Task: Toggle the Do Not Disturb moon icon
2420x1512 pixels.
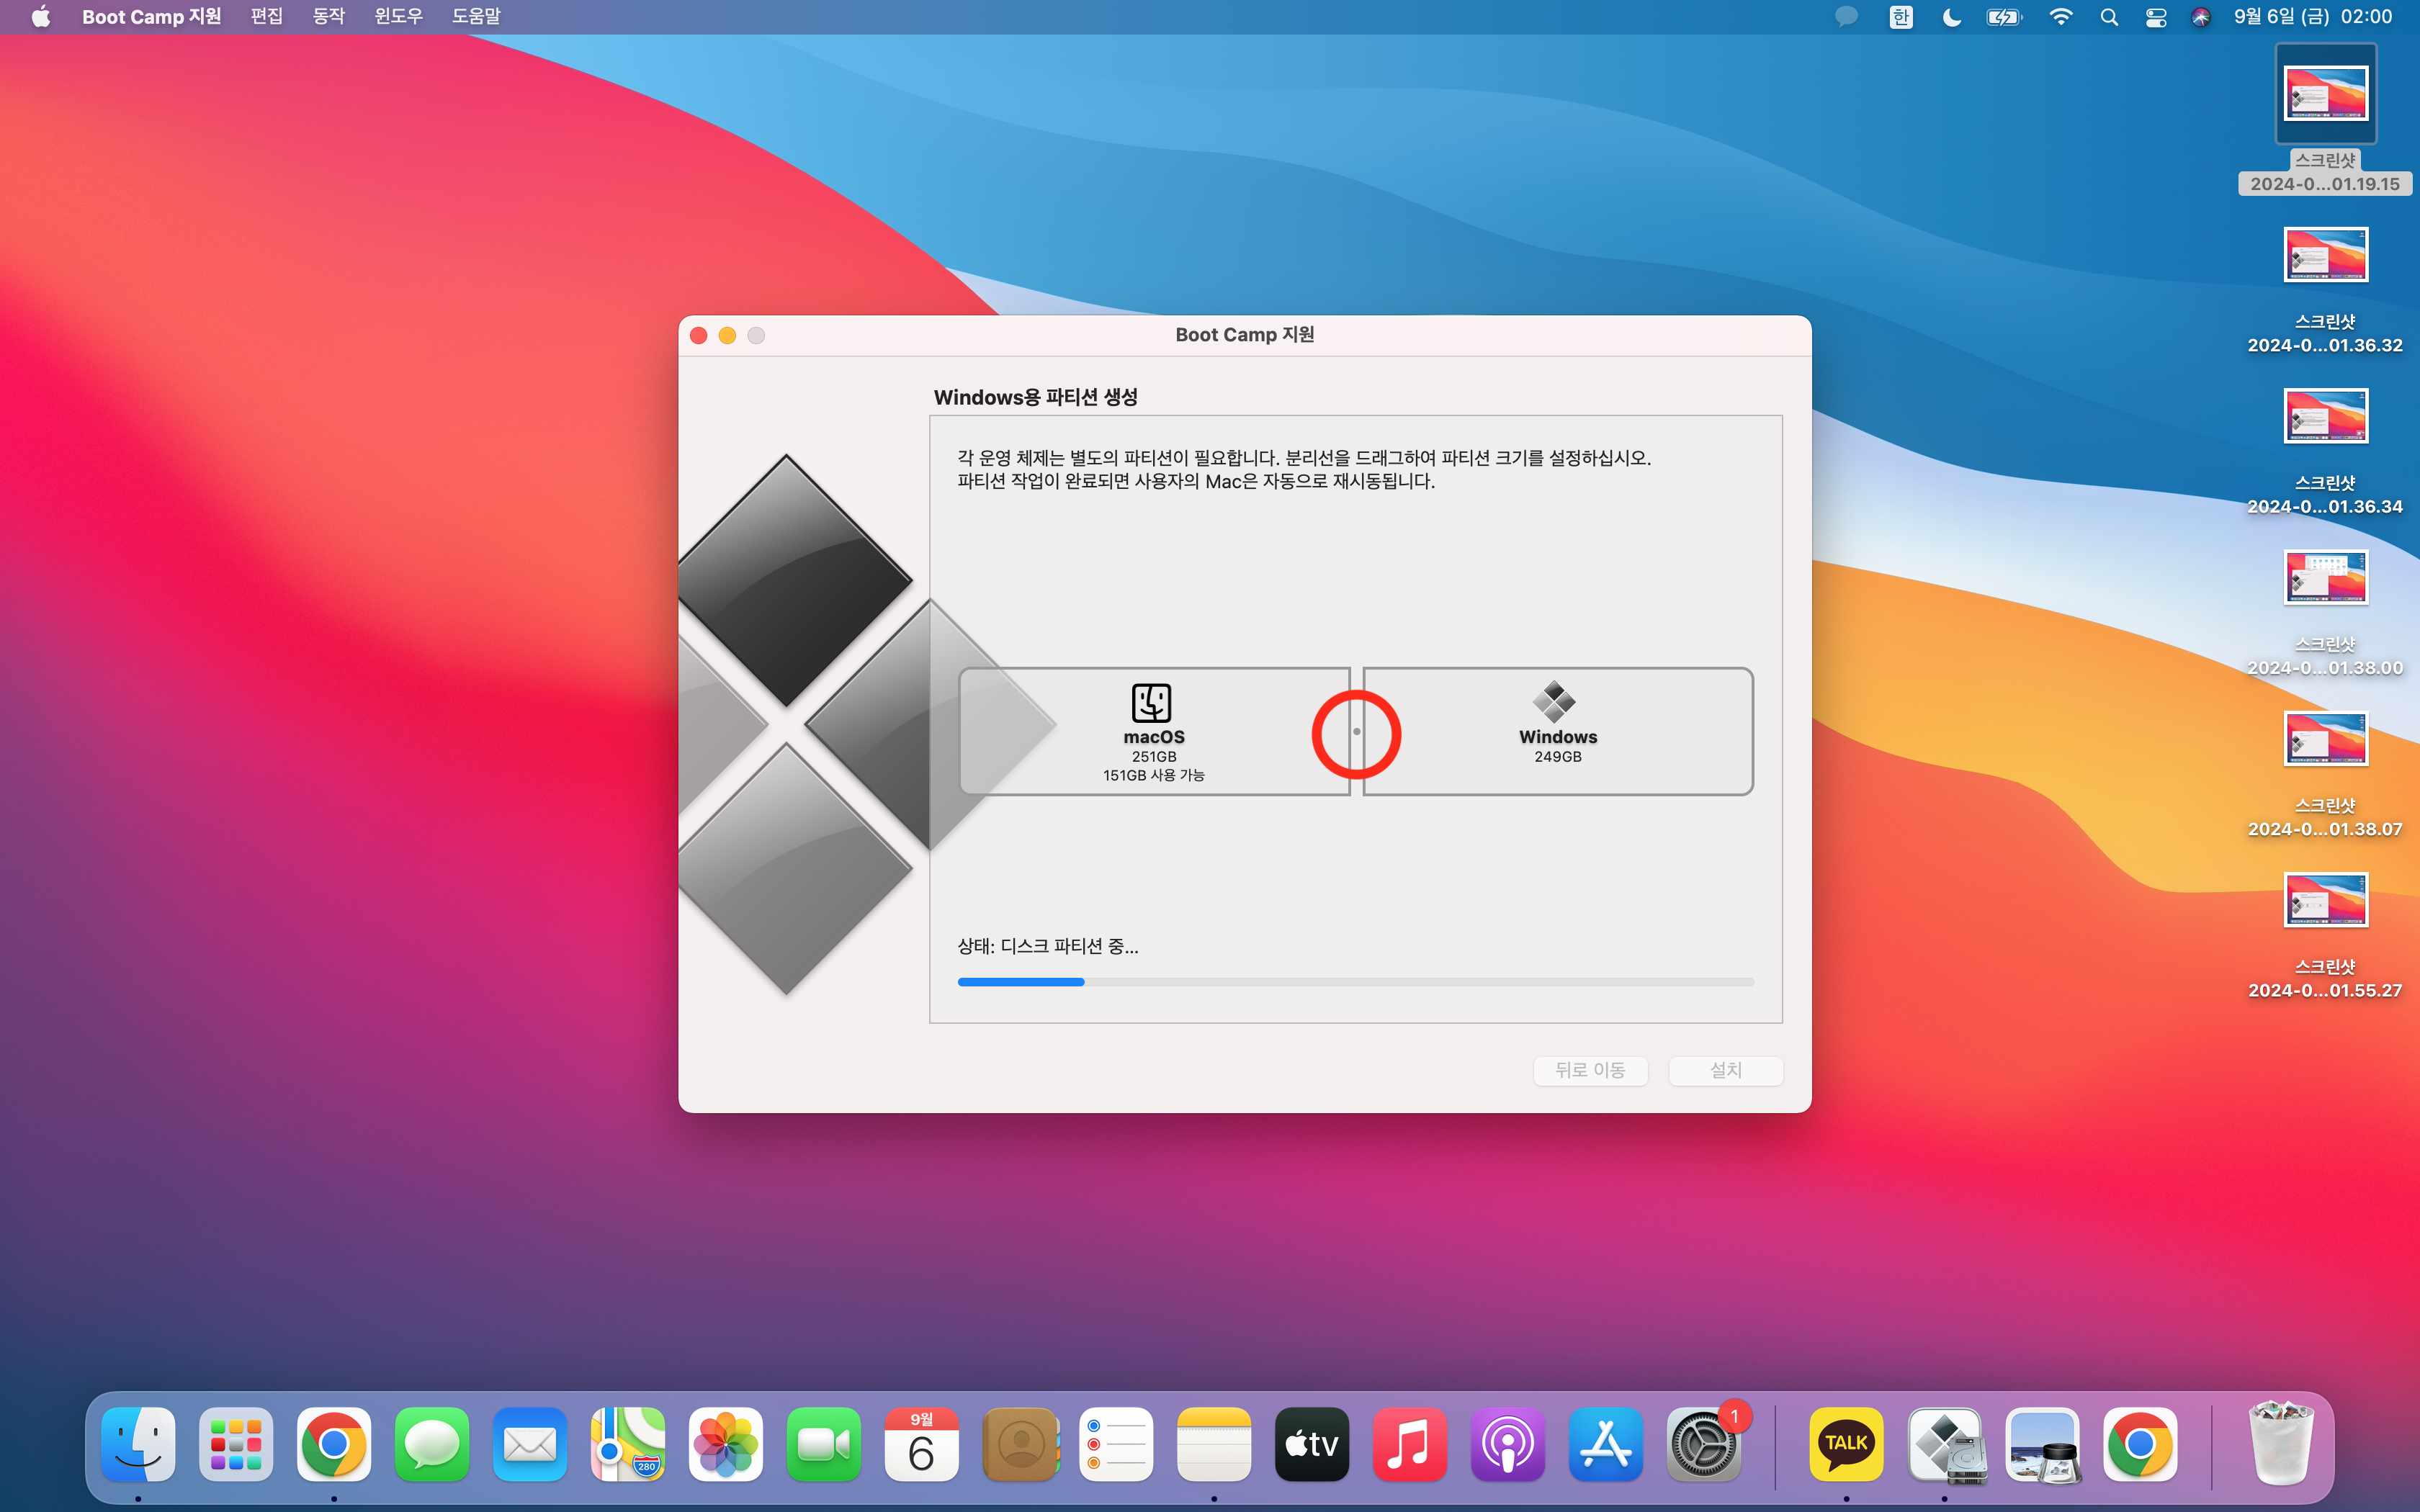Action: [1951, 17]
